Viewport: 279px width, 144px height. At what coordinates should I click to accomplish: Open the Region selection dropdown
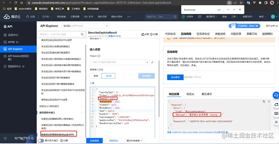click(120, 62)
